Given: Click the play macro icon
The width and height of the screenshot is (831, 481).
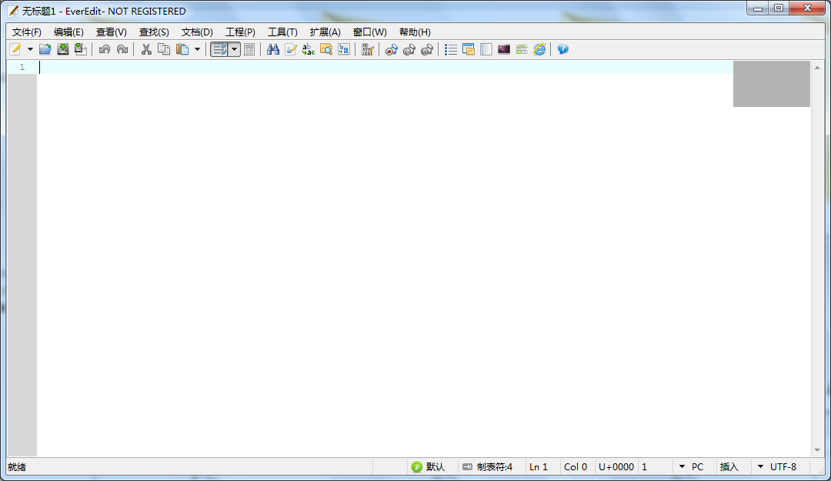Looking at the screenshot, I should [409, 49].
